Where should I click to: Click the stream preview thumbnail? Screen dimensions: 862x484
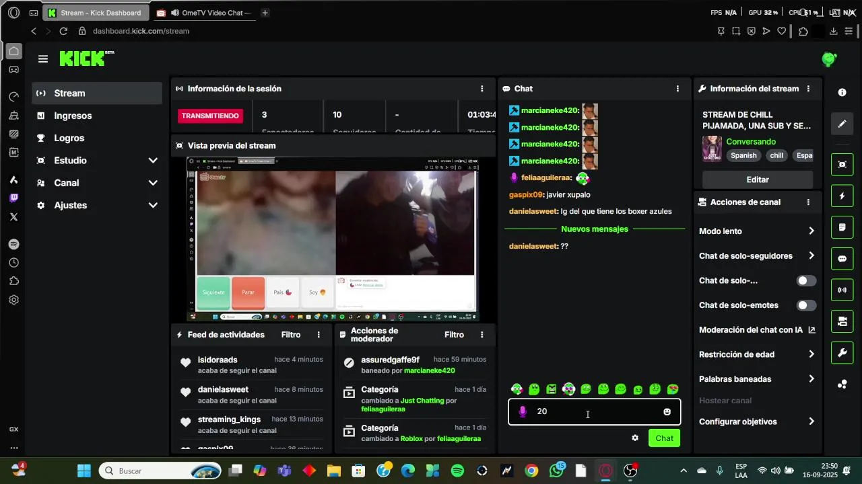click(333, 239)
